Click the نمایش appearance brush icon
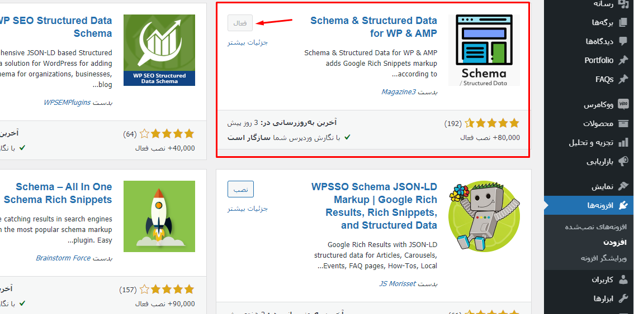The height and width of the screenshot is (314, 634). pos(623,186)
